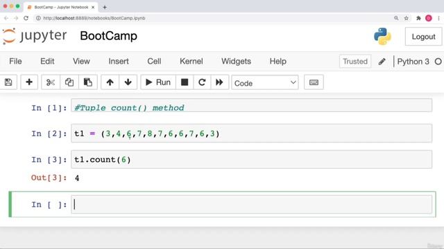Close the BootCamp browser tab
Image resolution: width=444 pixels, height=249 pixels.
click(x=93, y=8)
